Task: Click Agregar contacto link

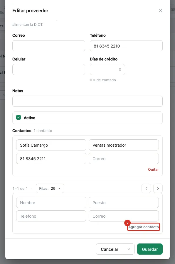Action: tap(144, 227)
